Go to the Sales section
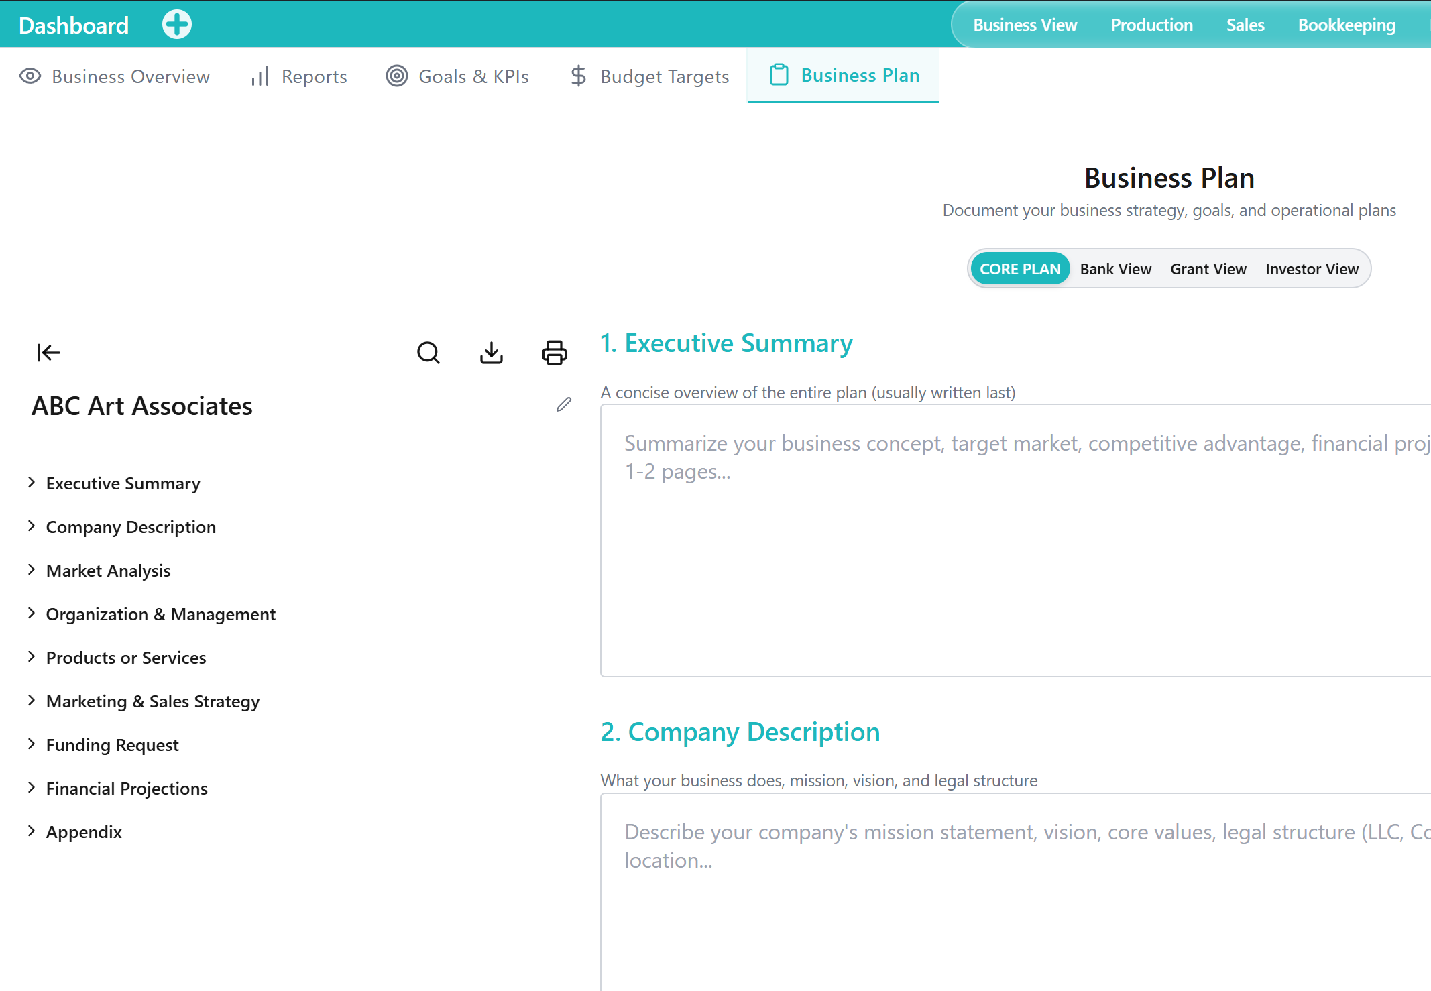This screenshot has height=991, width=1431. 1245,25
